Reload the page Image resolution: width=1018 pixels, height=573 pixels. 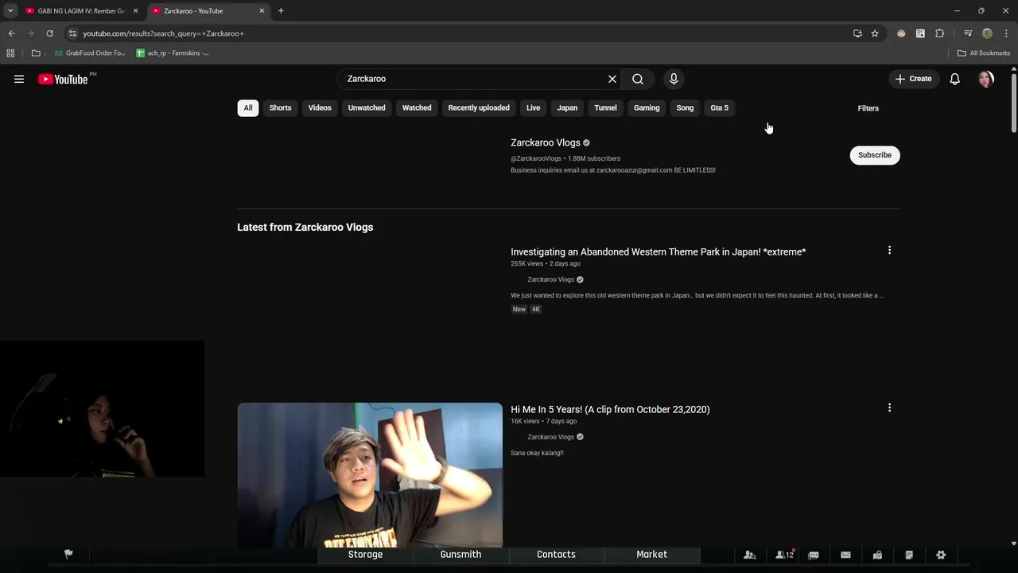coord(49,33)
